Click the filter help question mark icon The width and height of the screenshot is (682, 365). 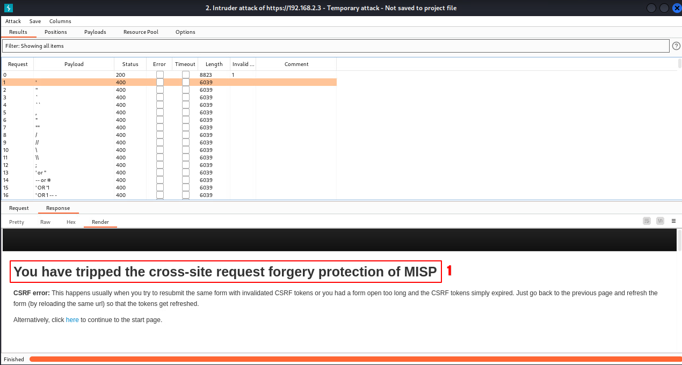tap(676, 46)
